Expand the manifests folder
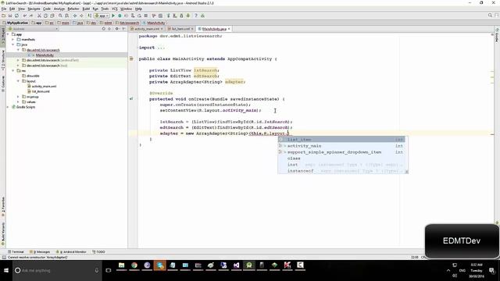 point(13,40)
